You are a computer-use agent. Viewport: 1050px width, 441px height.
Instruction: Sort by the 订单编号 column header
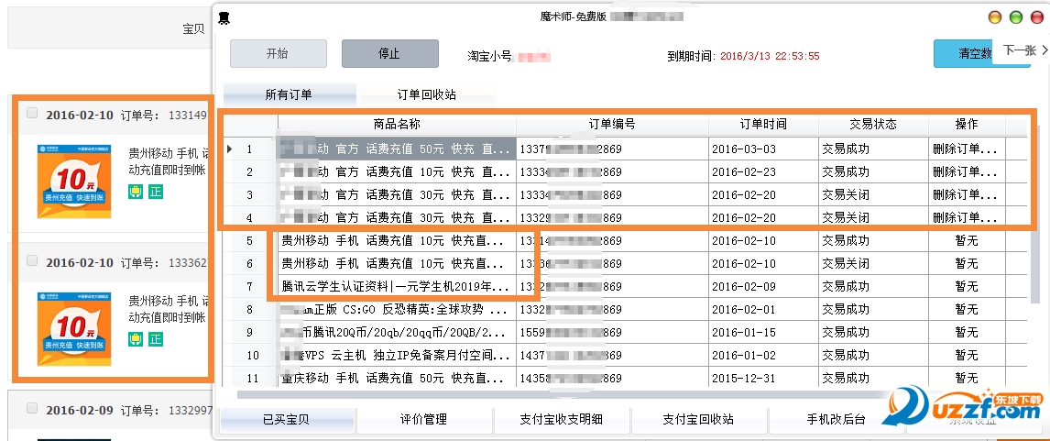(x=612, y=125)
